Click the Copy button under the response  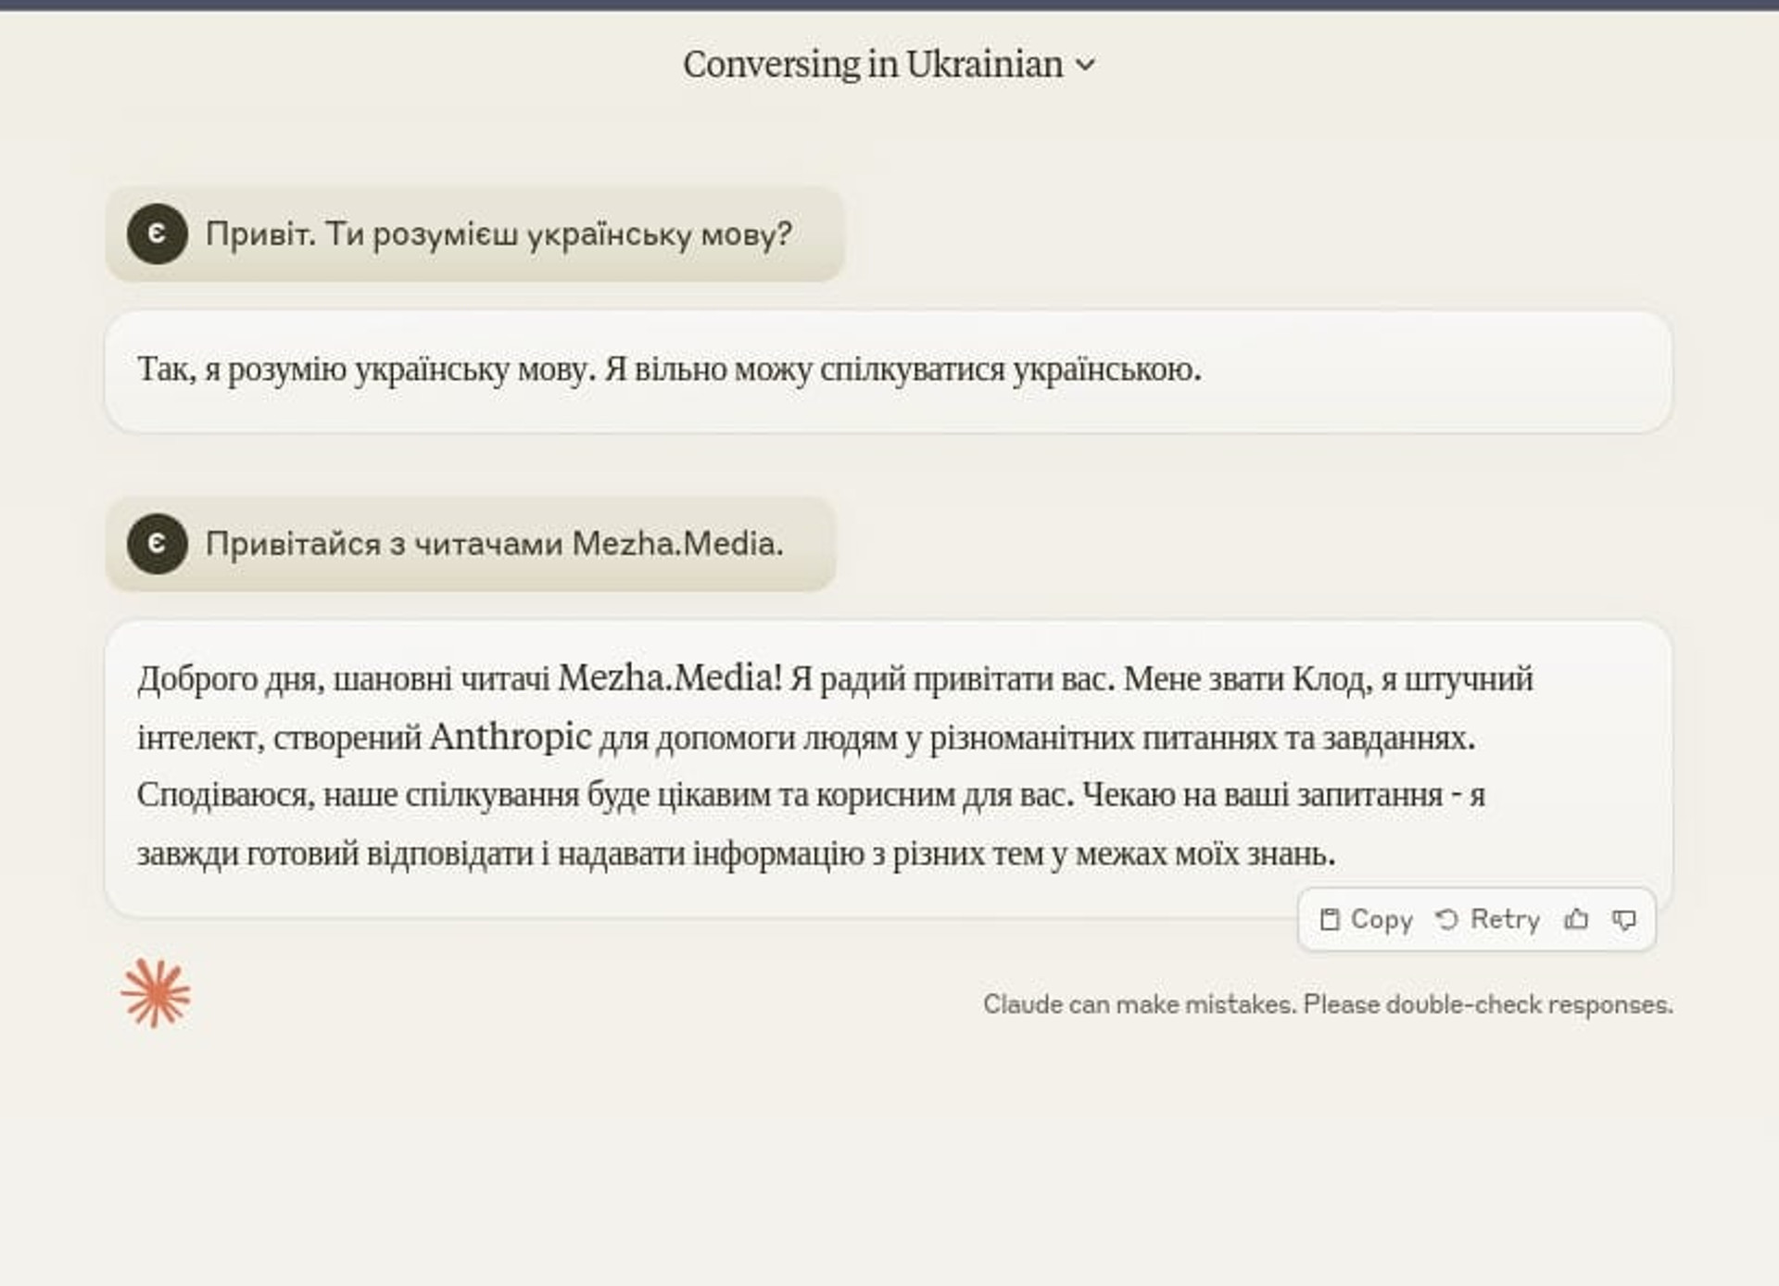[1366, 919]
